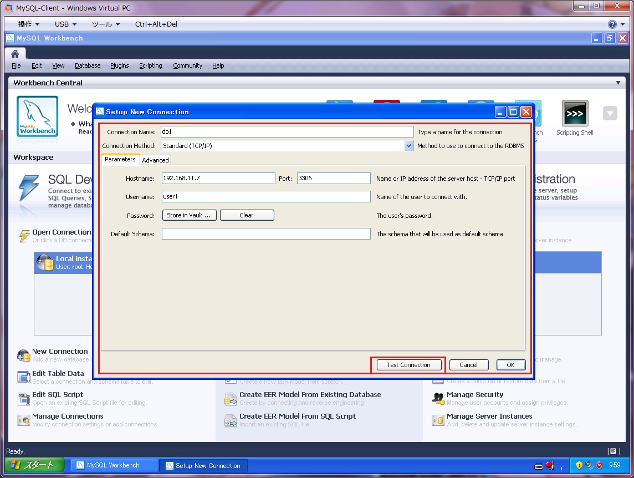Click the taskbar clock showing 9:59
Image resolution: width=634 pixels, height=478 pixels.
point(615,465)
